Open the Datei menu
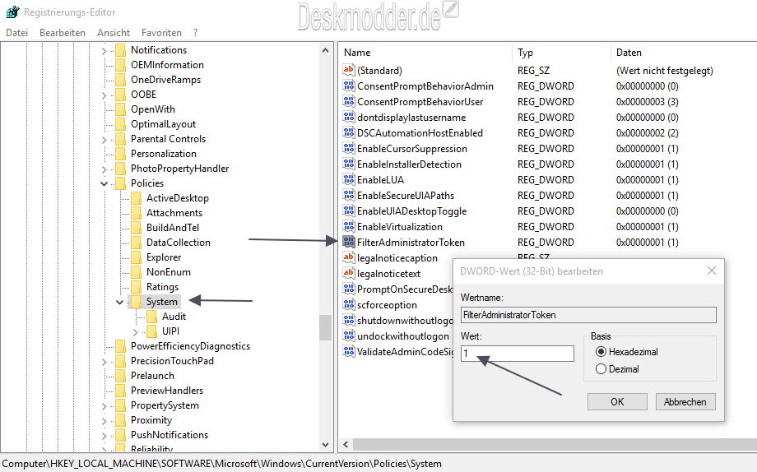This screenshot has height=472, width=757. click(x=17, y=32)
